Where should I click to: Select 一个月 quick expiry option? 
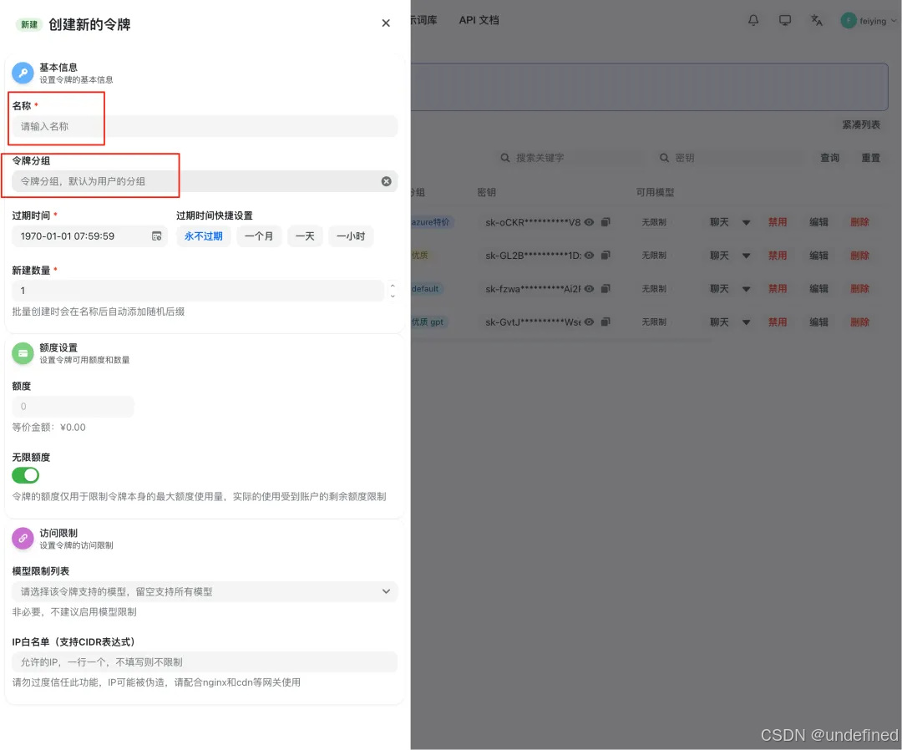pyautogui.click(x=259, y=236)
